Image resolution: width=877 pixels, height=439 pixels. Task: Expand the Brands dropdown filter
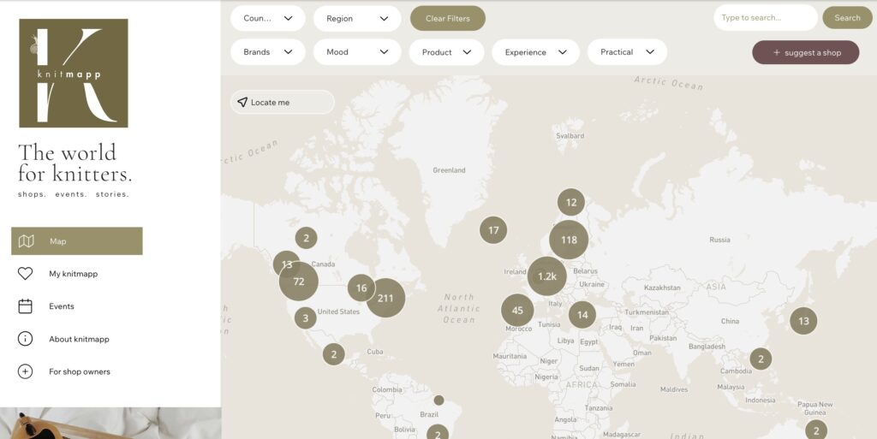coord(268,52)
